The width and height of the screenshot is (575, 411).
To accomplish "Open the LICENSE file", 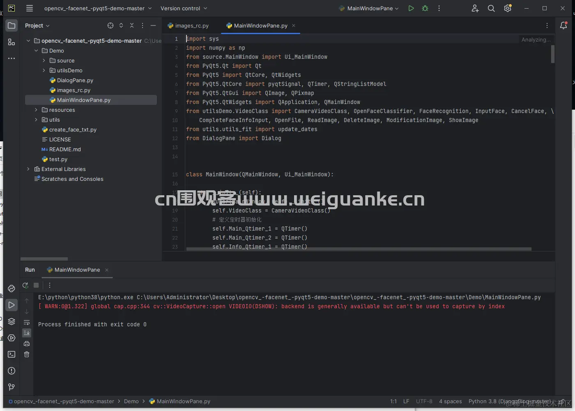I will (x=56, y=139).
